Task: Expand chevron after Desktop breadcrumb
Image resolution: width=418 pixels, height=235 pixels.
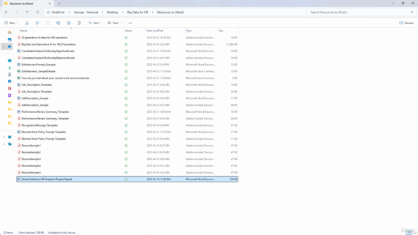Action: coord(123,12)
